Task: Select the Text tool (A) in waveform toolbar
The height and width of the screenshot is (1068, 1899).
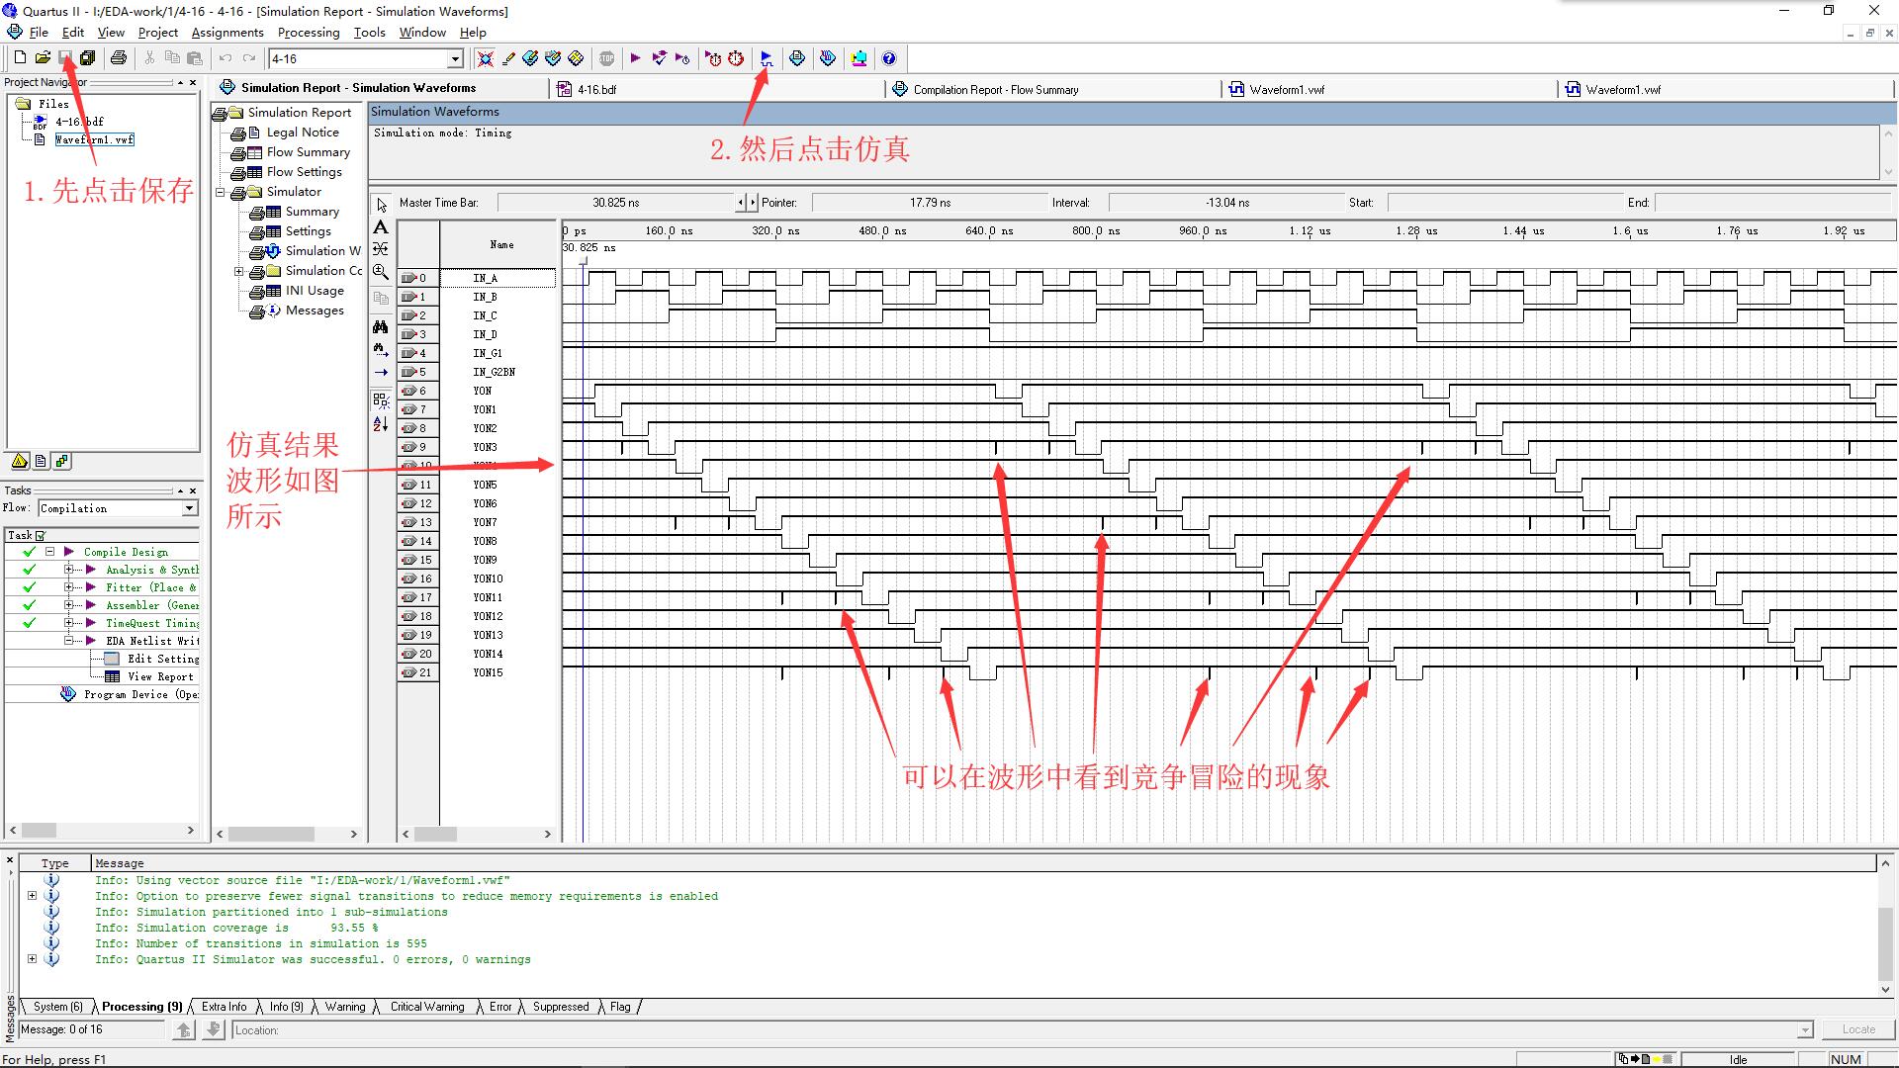Action: (381, 227)
